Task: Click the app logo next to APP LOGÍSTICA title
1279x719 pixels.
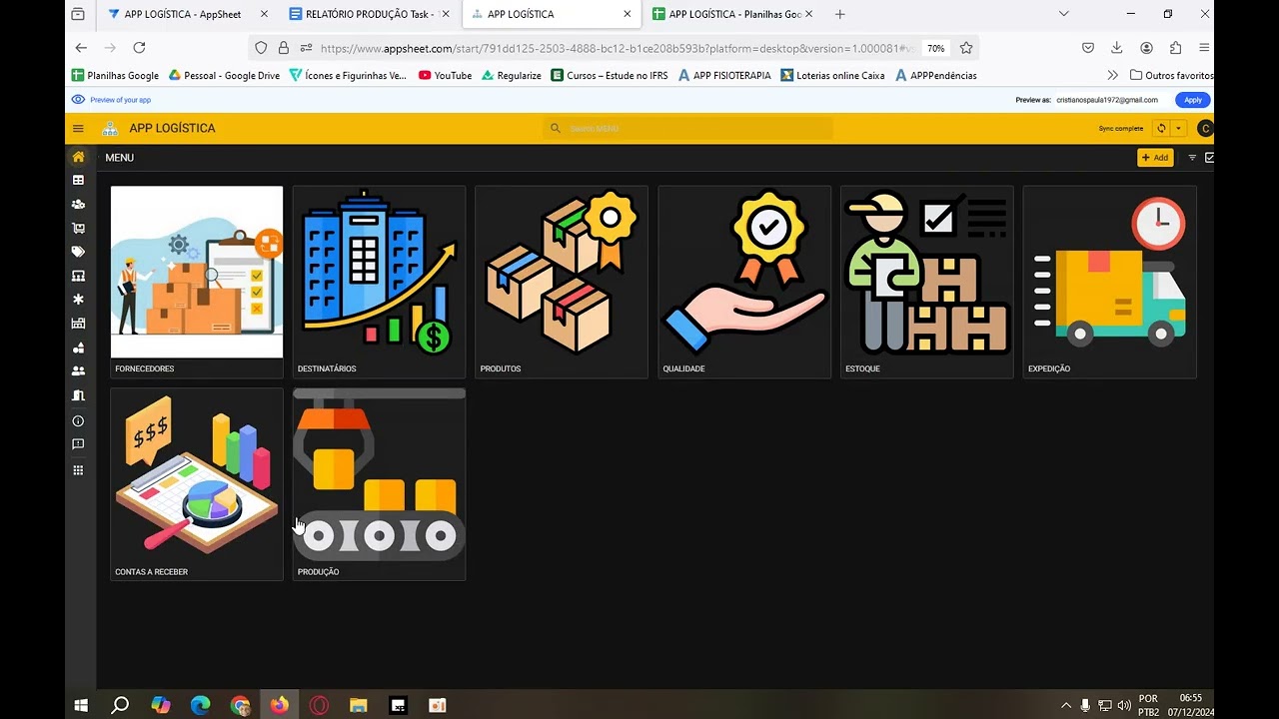Action: [110, 128]
